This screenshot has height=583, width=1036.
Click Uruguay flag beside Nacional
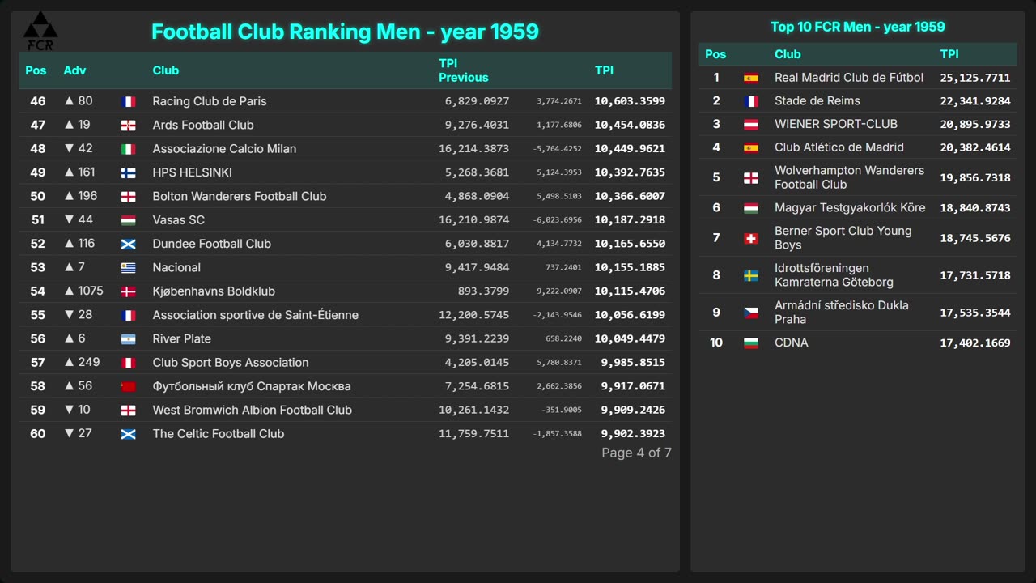point(128,268)
